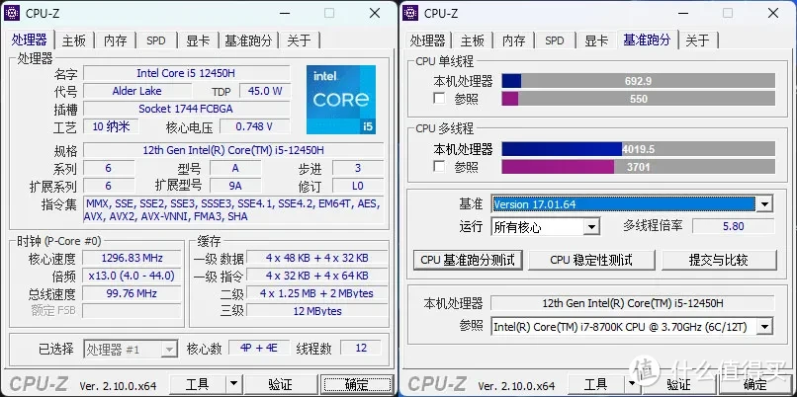Select 基准跑分 tab in left window
Screen dimensions: 797x397
click(248, 40)
